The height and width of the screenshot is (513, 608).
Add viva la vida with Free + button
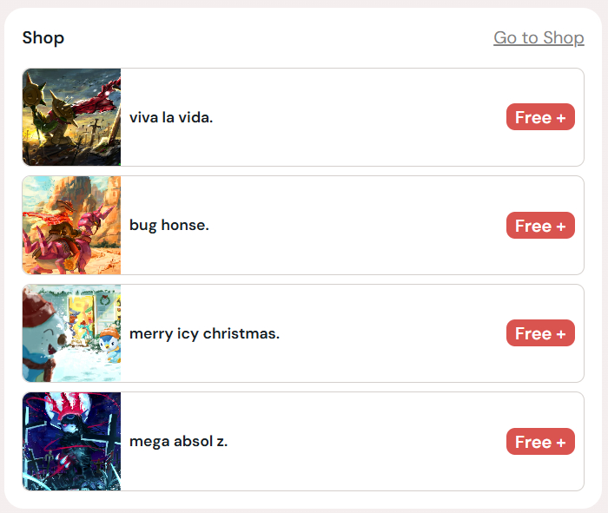pyautogui.click(x=540, y=116)
